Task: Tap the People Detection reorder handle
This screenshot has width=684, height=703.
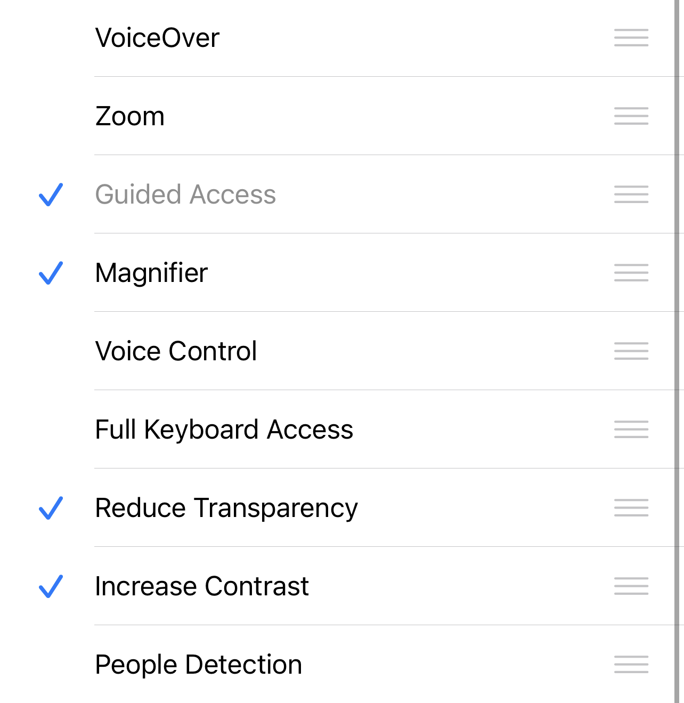Action: (631, 665)
